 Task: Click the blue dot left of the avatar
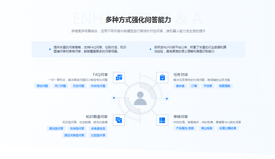tap(114, 98)
